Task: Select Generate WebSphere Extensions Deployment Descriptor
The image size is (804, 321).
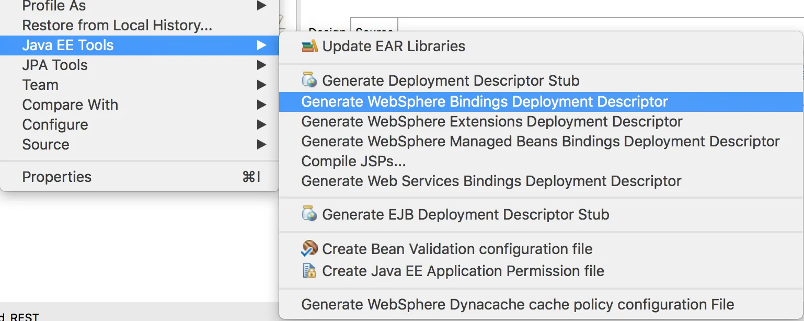Action: tap(492, 122)
